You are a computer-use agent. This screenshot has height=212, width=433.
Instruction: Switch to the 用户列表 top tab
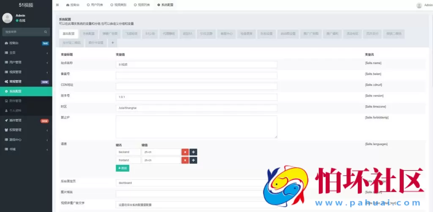tap(95, 5)
